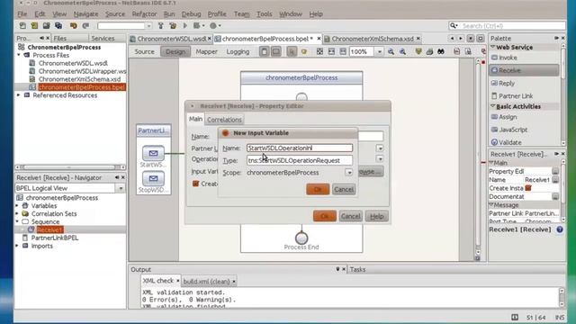Click the Validate shield icon in design toolbar
Screen dimensions: 576x324
tap(418, 52)
